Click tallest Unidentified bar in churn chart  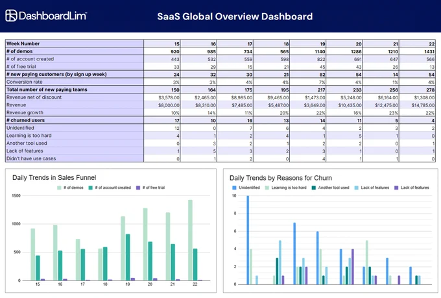[248, 240]
